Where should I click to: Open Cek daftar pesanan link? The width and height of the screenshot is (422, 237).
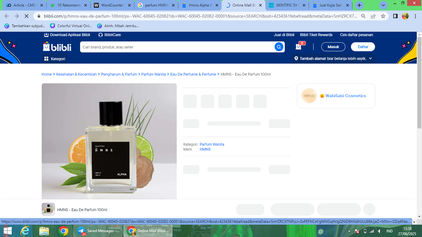click(357, 35)
